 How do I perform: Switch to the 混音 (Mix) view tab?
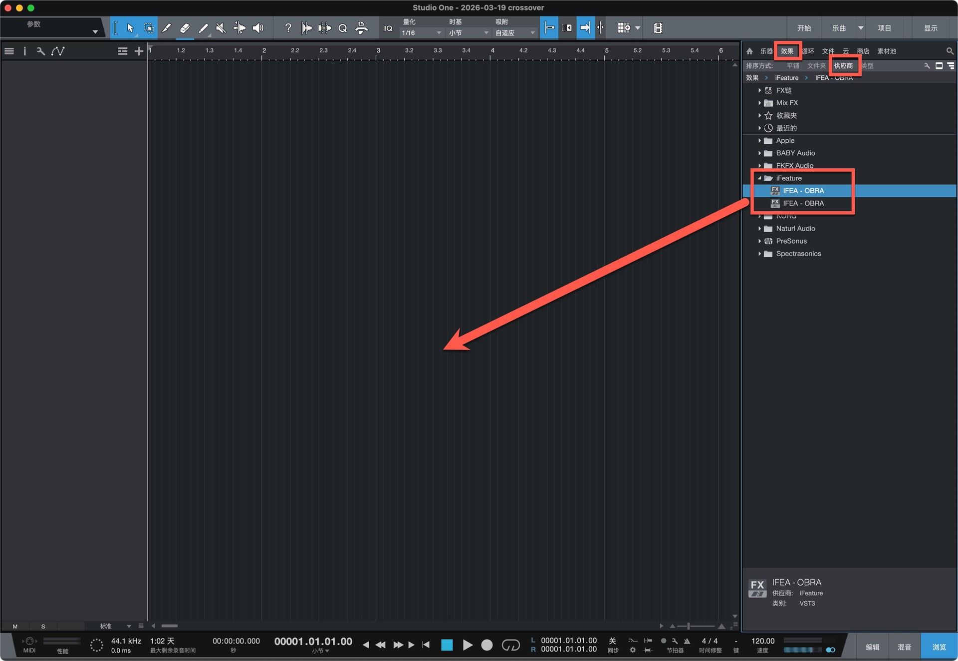click(x=904, y=647)
